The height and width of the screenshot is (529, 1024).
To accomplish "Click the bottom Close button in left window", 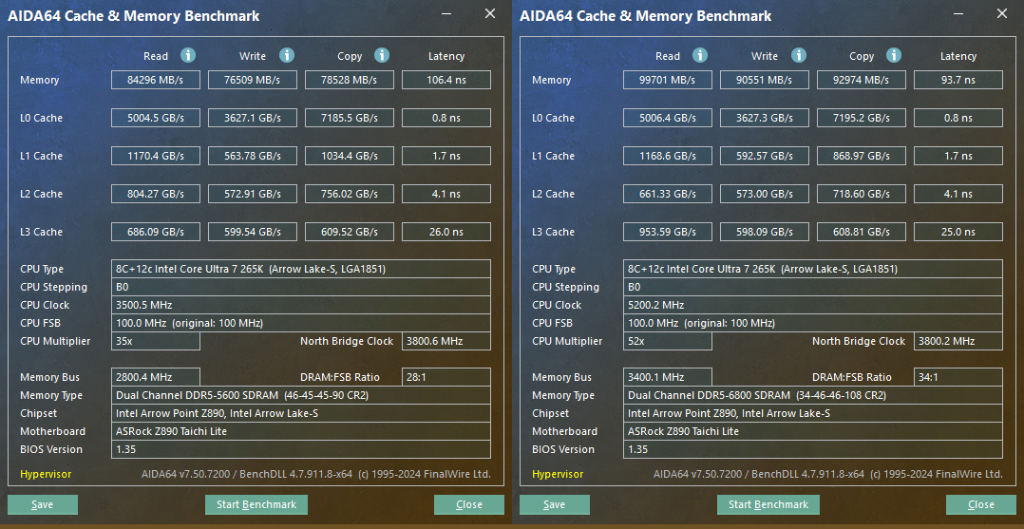I will [x=469, y=504].
